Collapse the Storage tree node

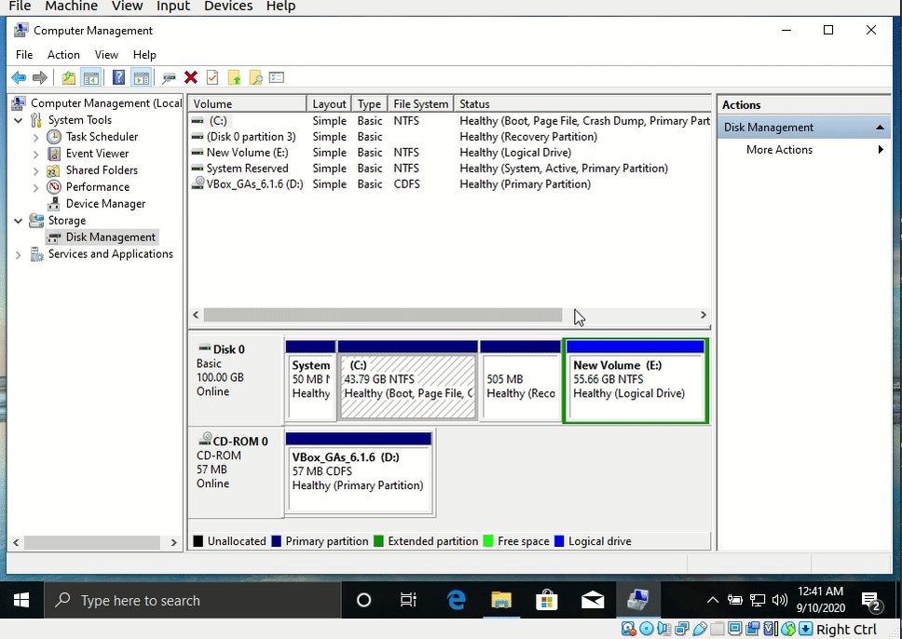[x=19, y=221]
